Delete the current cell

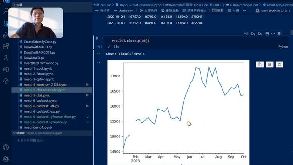(x=279, y=33)
